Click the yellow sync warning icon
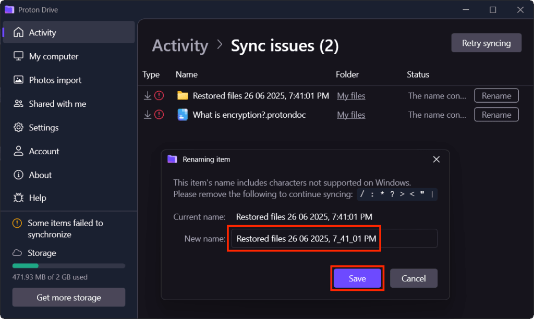 pos(17,223)
